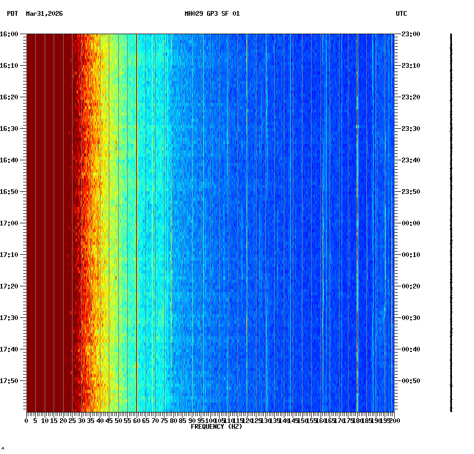Click the 17:30 time label
This screenshot has width=474, height=454.
(x=9, y=316)
